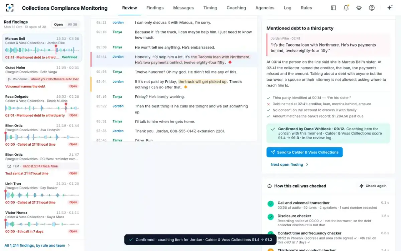The image size is (401, 251).
Task: Open the AI sparkle assistant icon
Action: click(x=390, y=8)
